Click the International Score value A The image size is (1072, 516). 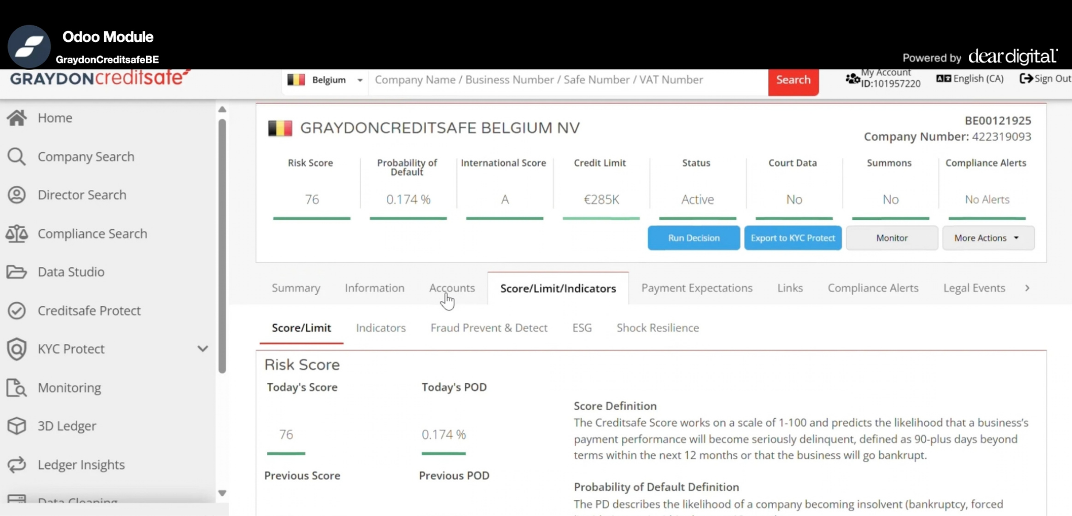tap(505, 199)
